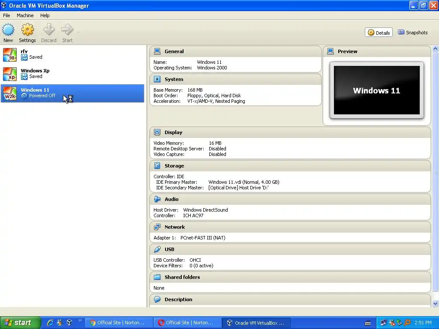Click 'Windows DirectSound' host driver value
Screen dimensions: 439x329
coord(205,210)
